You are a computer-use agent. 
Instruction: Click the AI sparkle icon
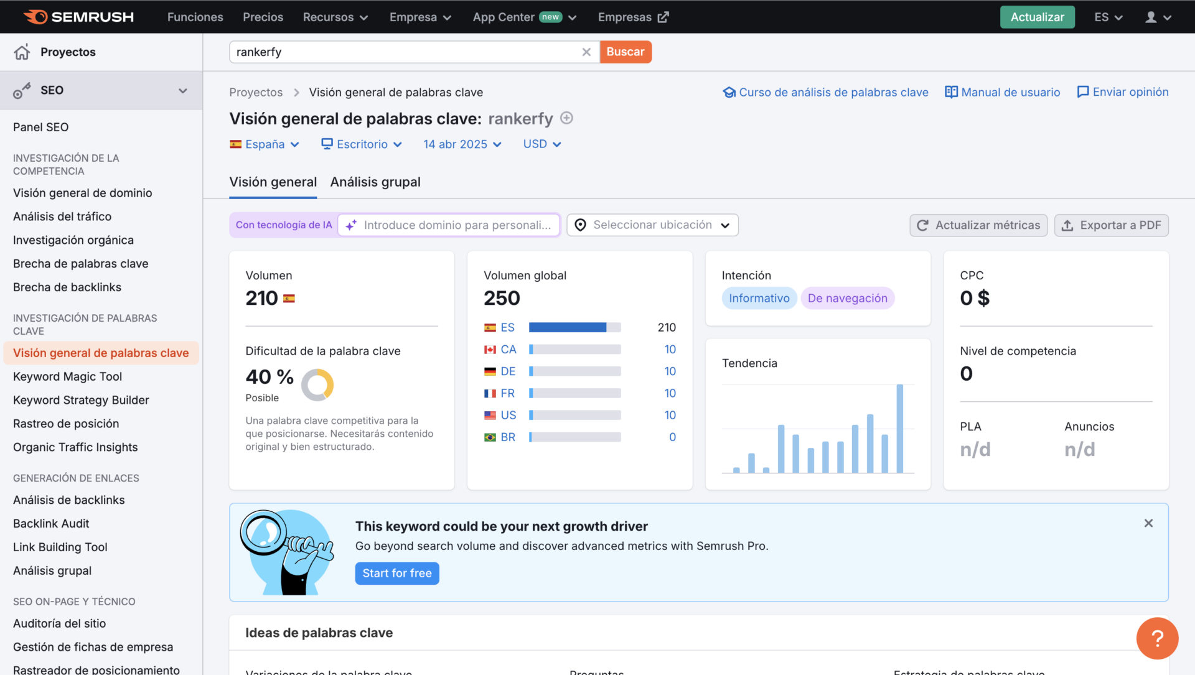[351, 225]
